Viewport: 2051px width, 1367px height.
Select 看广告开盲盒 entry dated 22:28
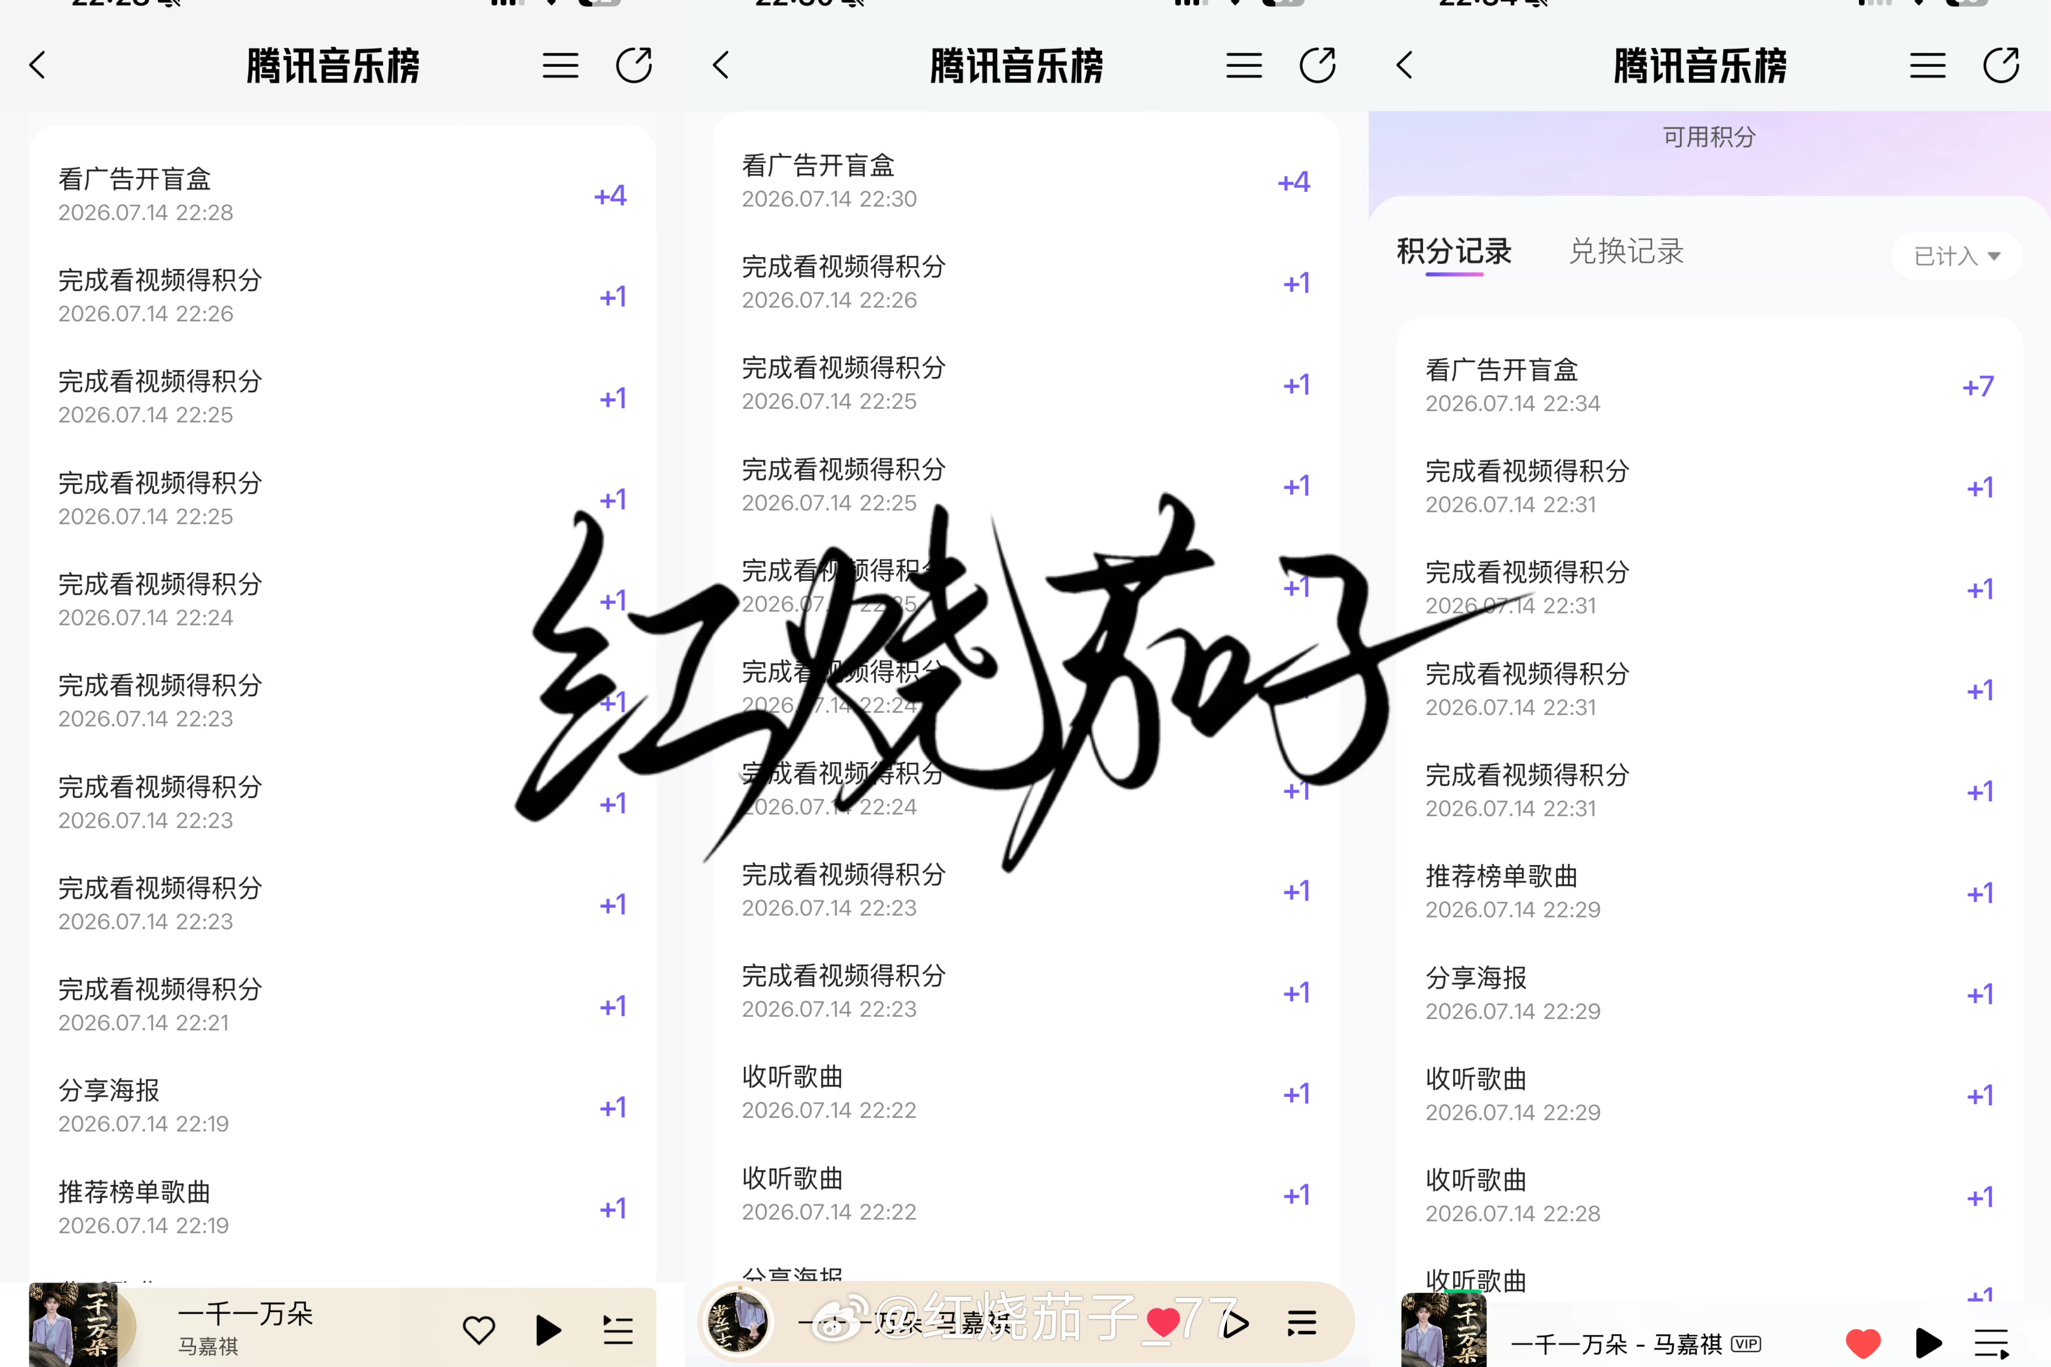click(x=342, y=195)
